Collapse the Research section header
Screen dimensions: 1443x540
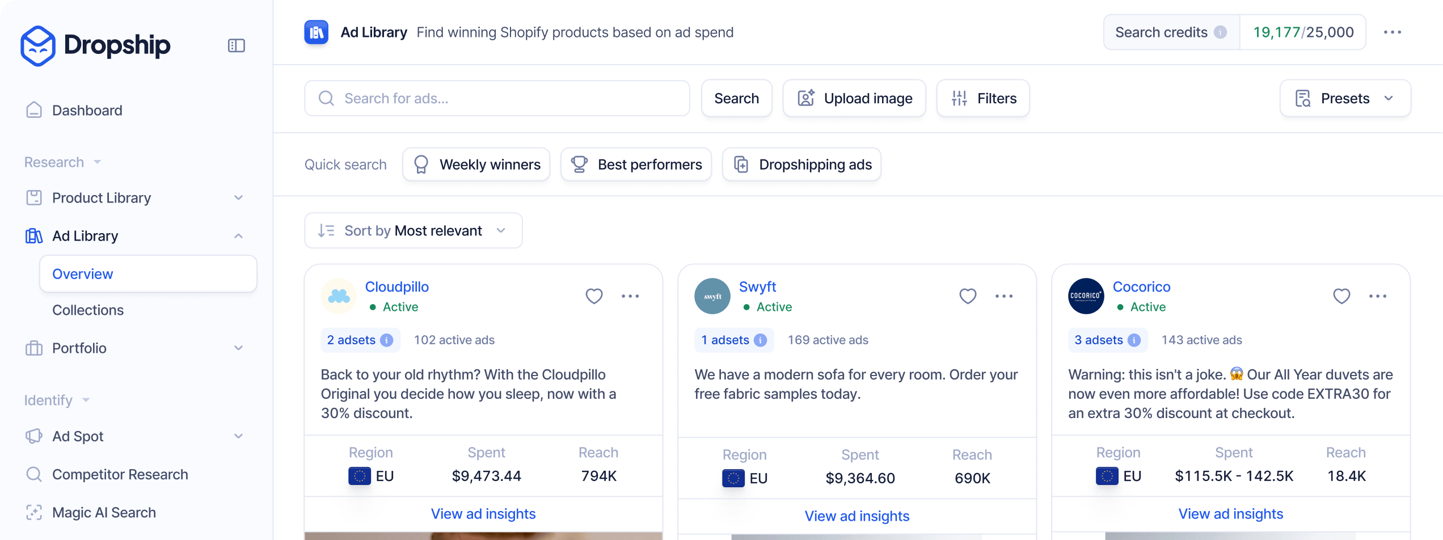pyautogui.click(x=62, y=162)
